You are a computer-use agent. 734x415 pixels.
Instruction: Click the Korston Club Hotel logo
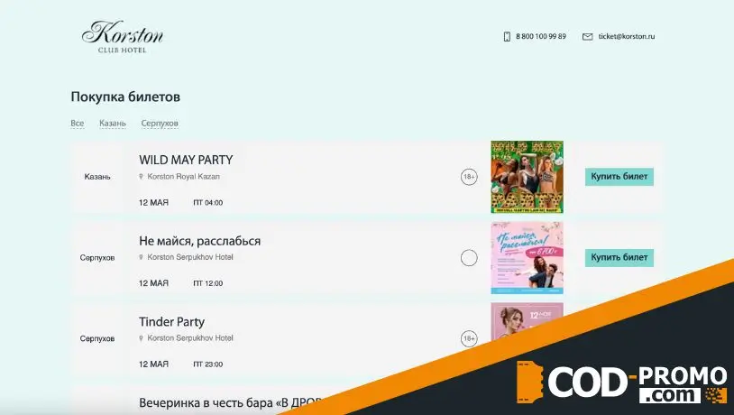[x=123, y=36]
